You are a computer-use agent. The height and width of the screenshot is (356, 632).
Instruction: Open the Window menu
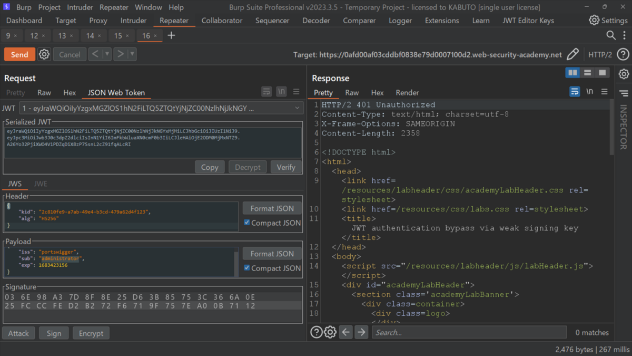pyautogui.click(x=148, y=7)
